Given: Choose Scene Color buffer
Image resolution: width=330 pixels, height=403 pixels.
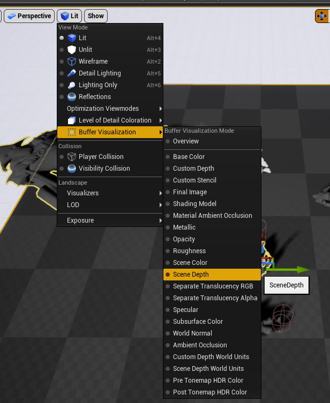Looking at the screenshot, I should click(x=212, y=263).
